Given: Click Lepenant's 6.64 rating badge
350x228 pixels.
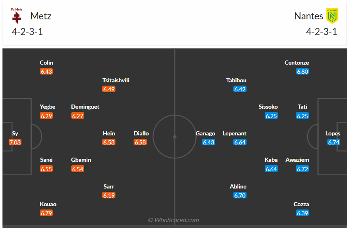Looking at the screenshot, I should (x=240, y=142).
